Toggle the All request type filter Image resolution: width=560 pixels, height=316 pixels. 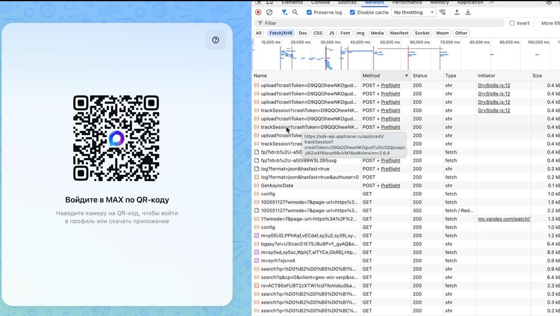[x=259, y=33]
